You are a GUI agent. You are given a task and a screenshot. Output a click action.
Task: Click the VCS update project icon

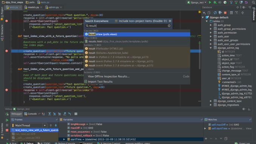click(231, 2)
